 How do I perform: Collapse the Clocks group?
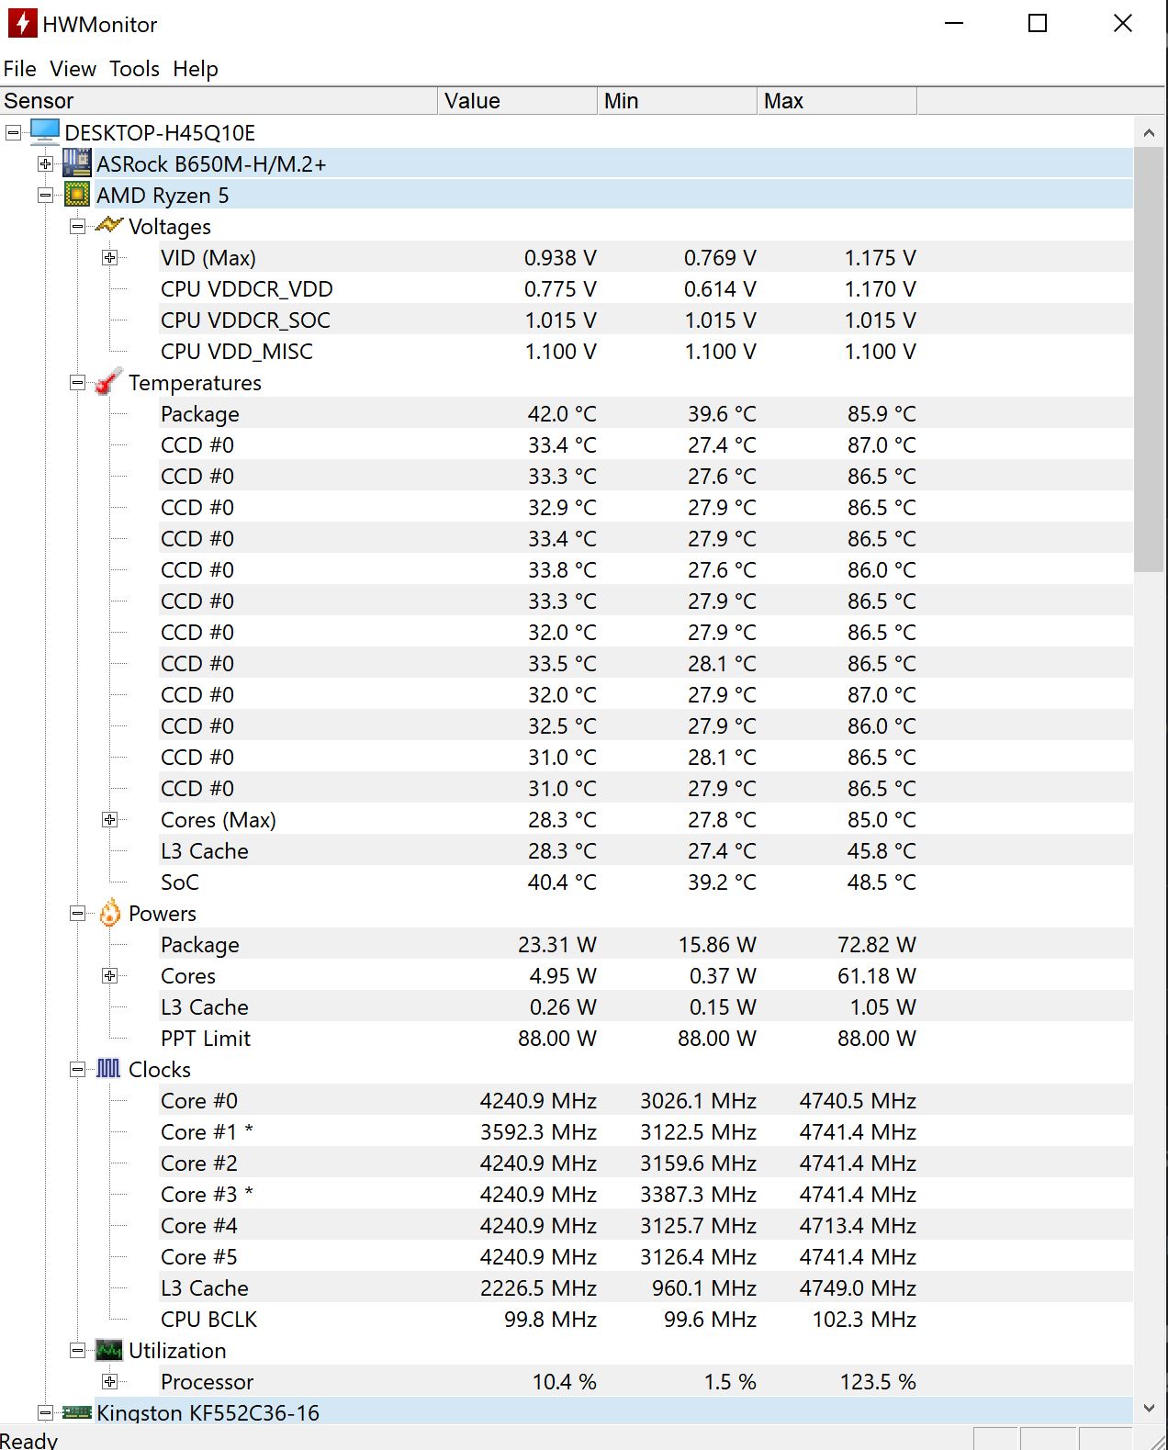coord(77,1070)
